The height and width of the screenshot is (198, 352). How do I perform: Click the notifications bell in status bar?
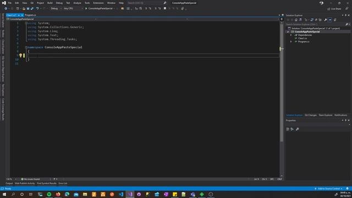347,189
